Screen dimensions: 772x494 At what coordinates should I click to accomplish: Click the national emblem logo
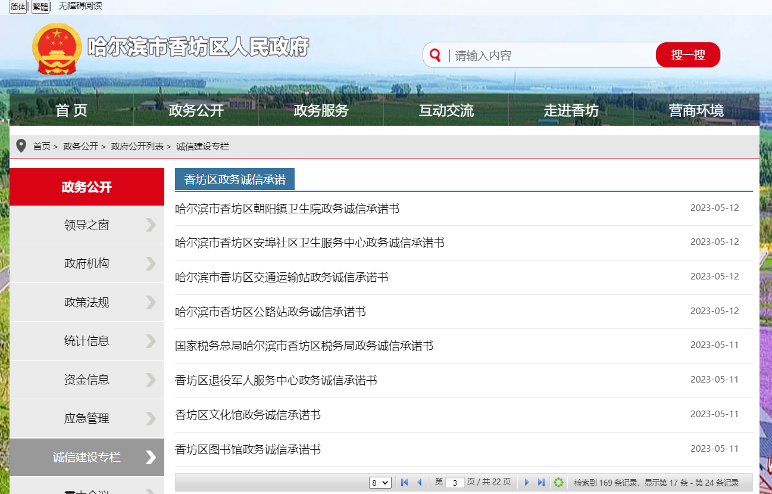click(57, 48)
